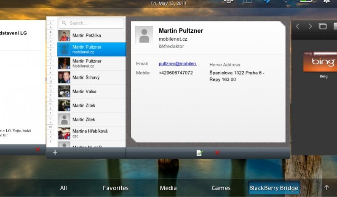The image size is (337, 197).
Task: Go forward in the browser window
Action: pyautogui.click(x=310, y=26)
